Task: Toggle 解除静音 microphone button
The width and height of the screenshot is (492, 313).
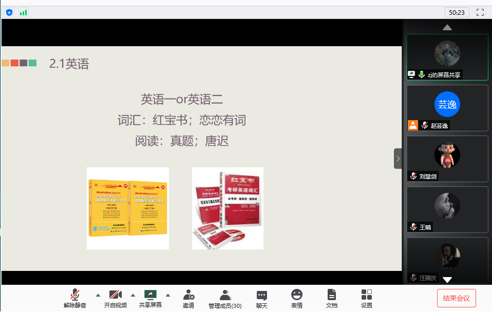Action: click(75, 295)
